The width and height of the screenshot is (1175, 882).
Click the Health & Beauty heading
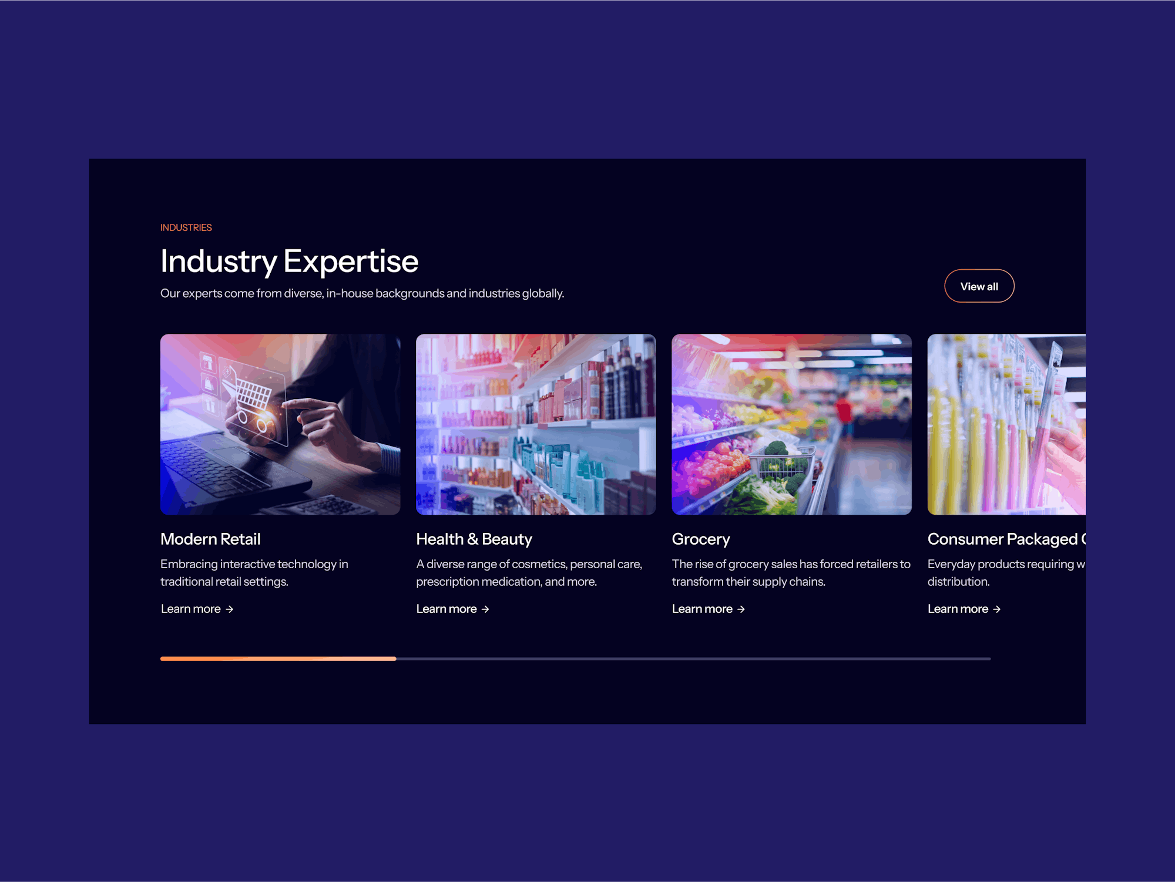tap(474, 539)
